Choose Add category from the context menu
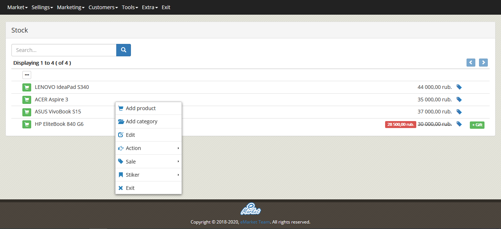Screen dimensions: 501x229 [x=149, y=121]
